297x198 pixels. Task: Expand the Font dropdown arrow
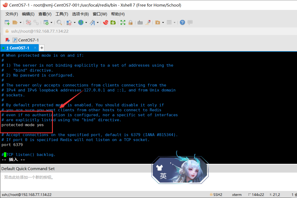[98, 22]
